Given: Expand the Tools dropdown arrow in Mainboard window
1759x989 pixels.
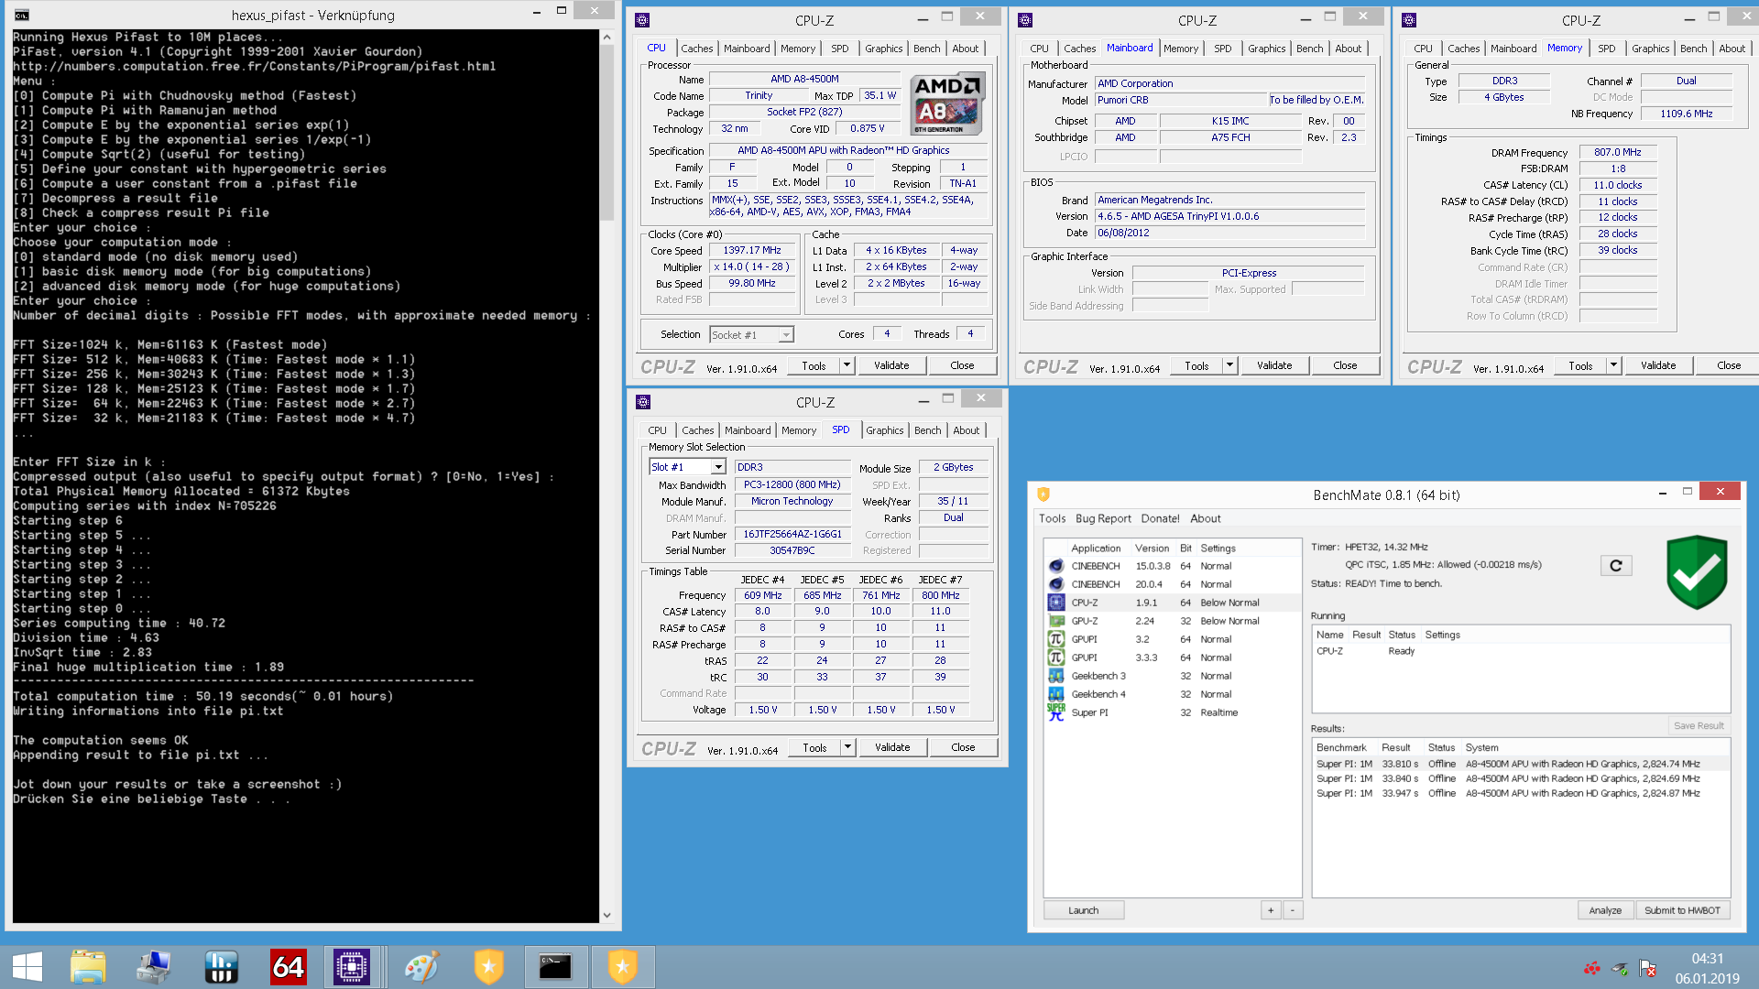Looking at the screenshot, I should 1229,365.
